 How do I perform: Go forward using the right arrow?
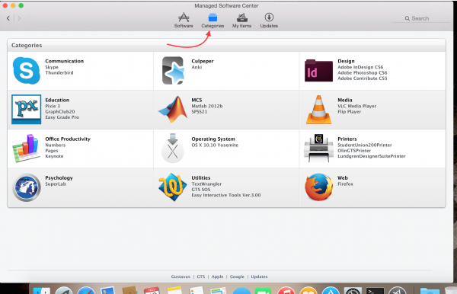19,18
